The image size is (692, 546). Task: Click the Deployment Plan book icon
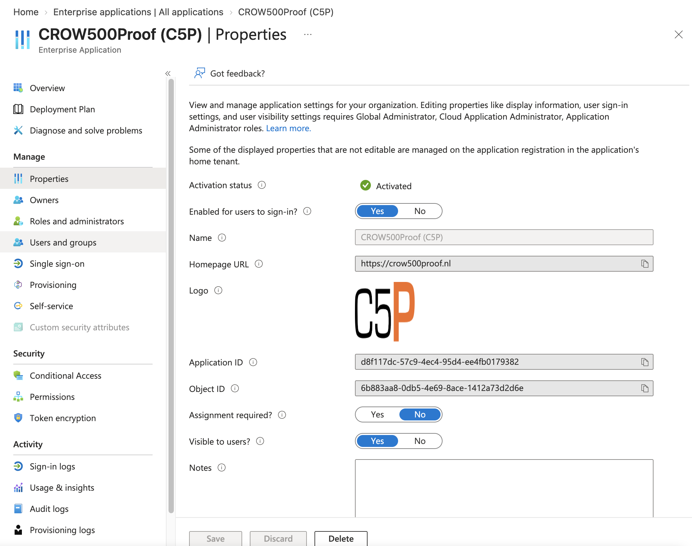click(x=18, y=109)
